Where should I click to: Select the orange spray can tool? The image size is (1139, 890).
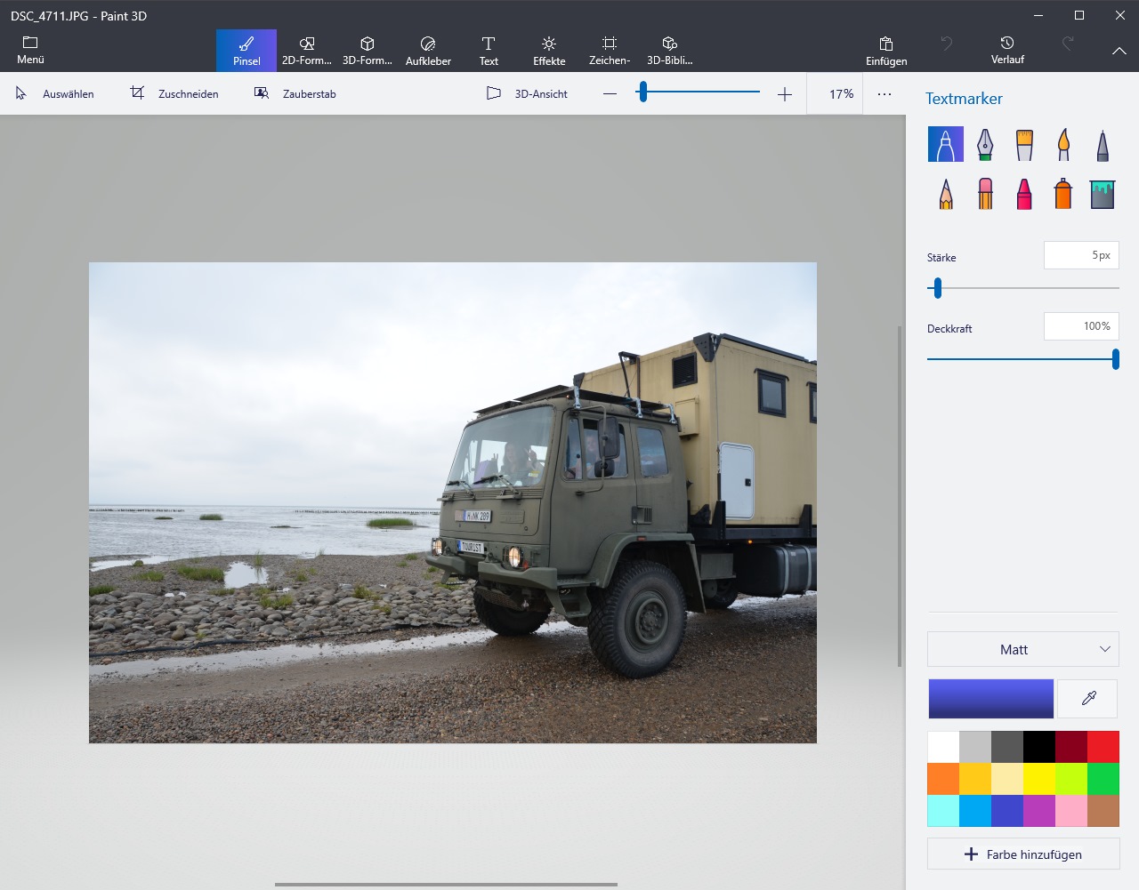1063,193
